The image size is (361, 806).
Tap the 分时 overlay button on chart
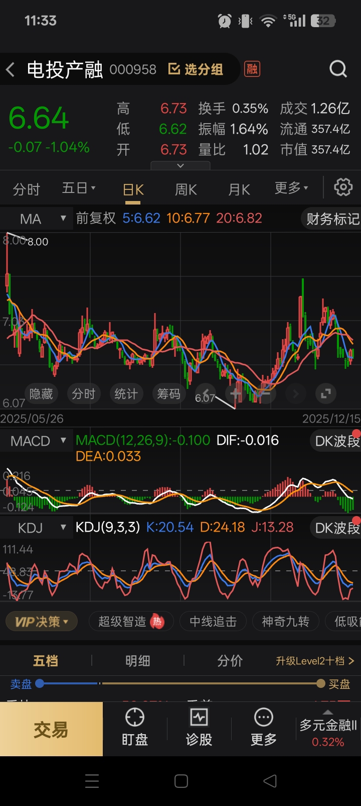[83, 394]
